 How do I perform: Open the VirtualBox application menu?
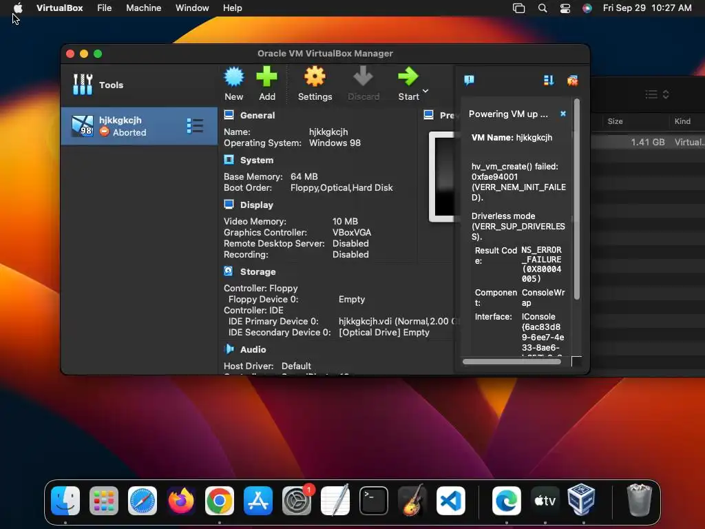[x=59, y=8]
